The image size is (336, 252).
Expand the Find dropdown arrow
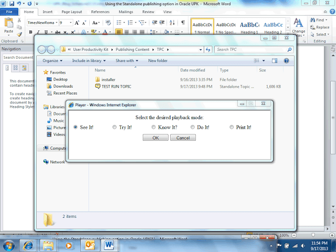point(327,20)
